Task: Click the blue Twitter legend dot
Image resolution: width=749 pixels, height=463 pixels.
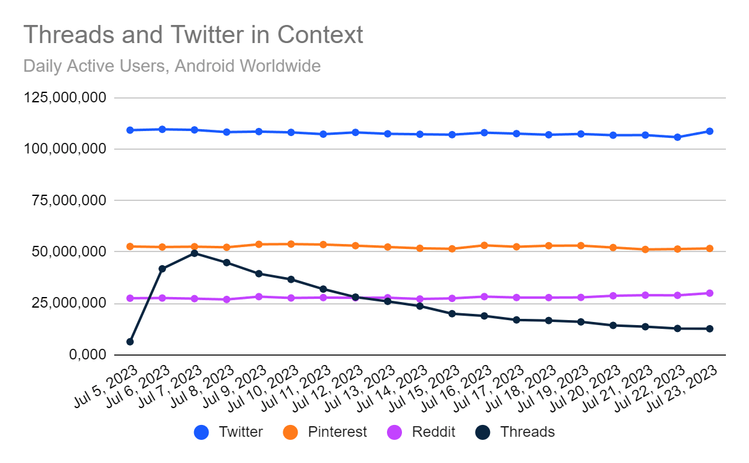Action: [202, 432]
